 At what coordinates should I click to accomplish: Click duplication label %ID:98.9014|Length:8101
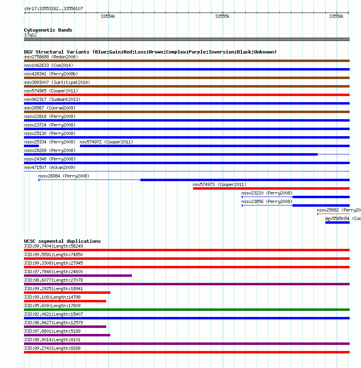52,340
